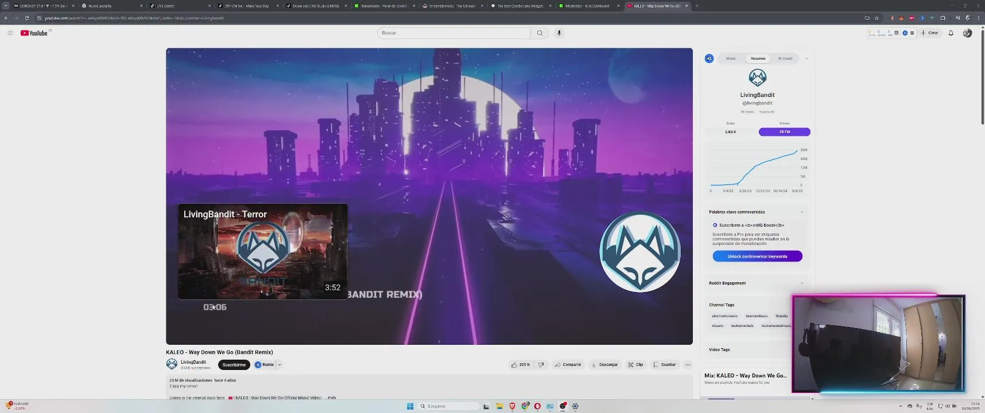This screenshot has width=985, height=413.
Task: Click the instrumentals channel tag
Action: coord(742,326)
